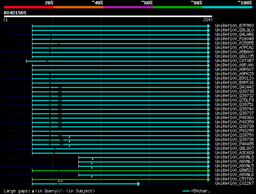Click the UniRef100_A9XNL6 label
This screenshot has height=194, width=256.
pyautogui.click(x=234, y=175)
